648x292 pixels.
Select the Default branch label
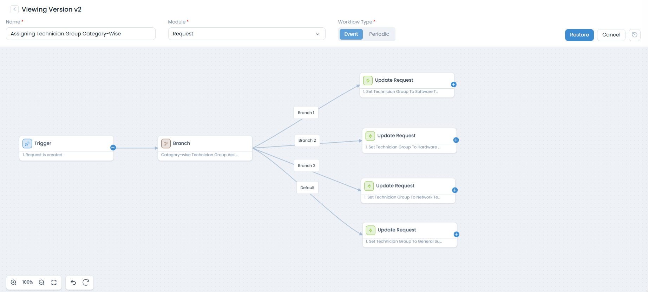(x=307, y=188)
